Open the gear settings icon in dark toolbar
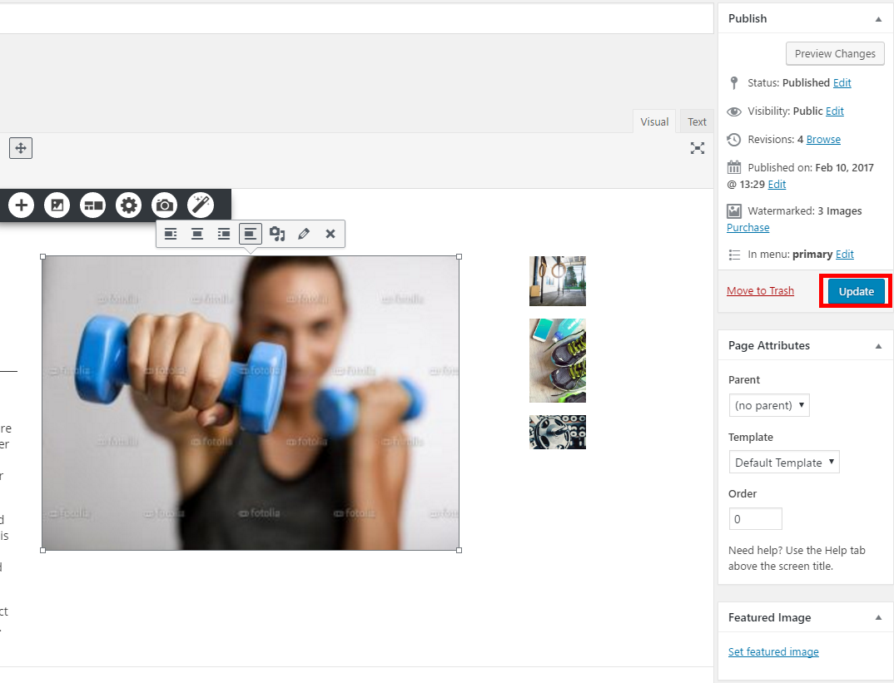The width and height of the screenshot is (894, 683). coord(128,205)
